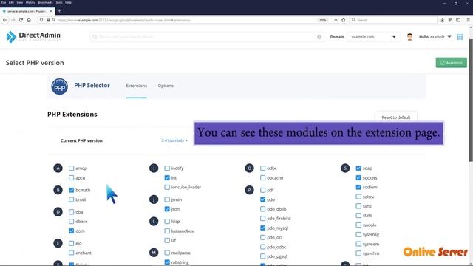Open a new browser tab with plus
473x266 pixels.
point(59,11)
